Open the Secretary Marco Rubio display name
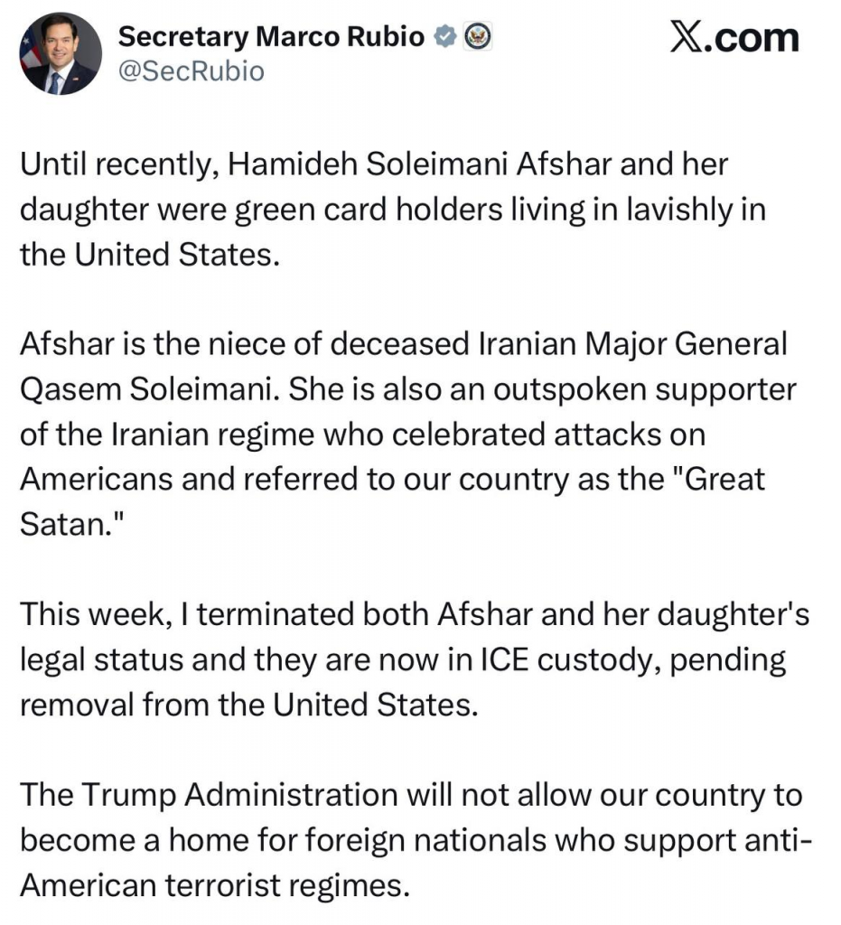Screen dimensions: 841x925 pyautogui.click(x=273, y=37)
